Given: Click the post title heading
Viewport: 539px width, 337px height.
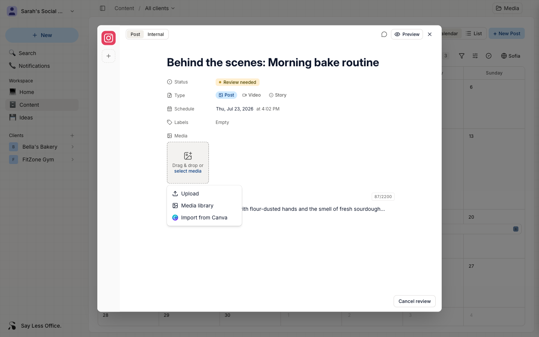Looking at the screenshot, I should 273,63.
